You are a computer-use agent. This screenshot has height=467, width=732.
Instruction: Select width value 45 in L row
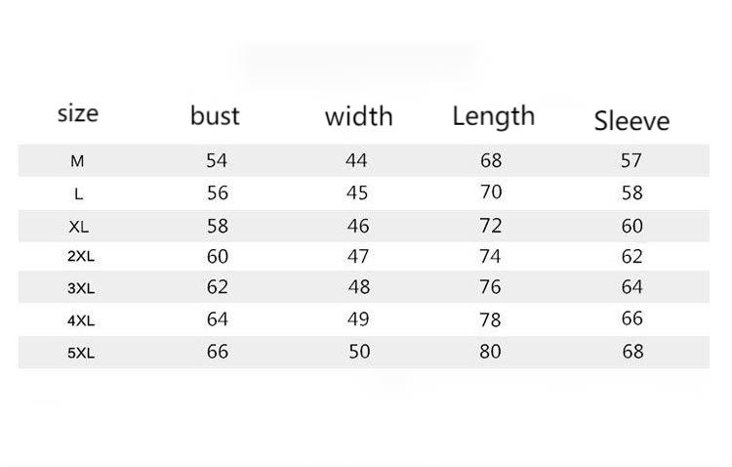coord(357,193)
